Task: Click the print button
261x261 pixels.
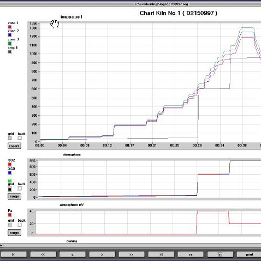Action: 250,254
